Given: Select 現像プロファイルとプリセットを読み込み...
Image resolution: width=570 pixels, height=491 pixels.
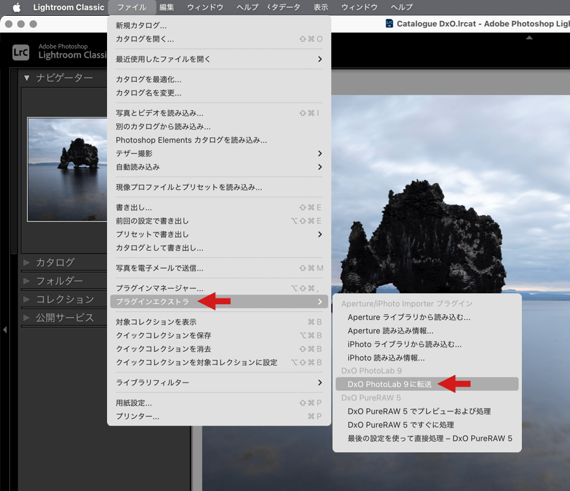Looking at the screenshot, I should tap(219, 188).
